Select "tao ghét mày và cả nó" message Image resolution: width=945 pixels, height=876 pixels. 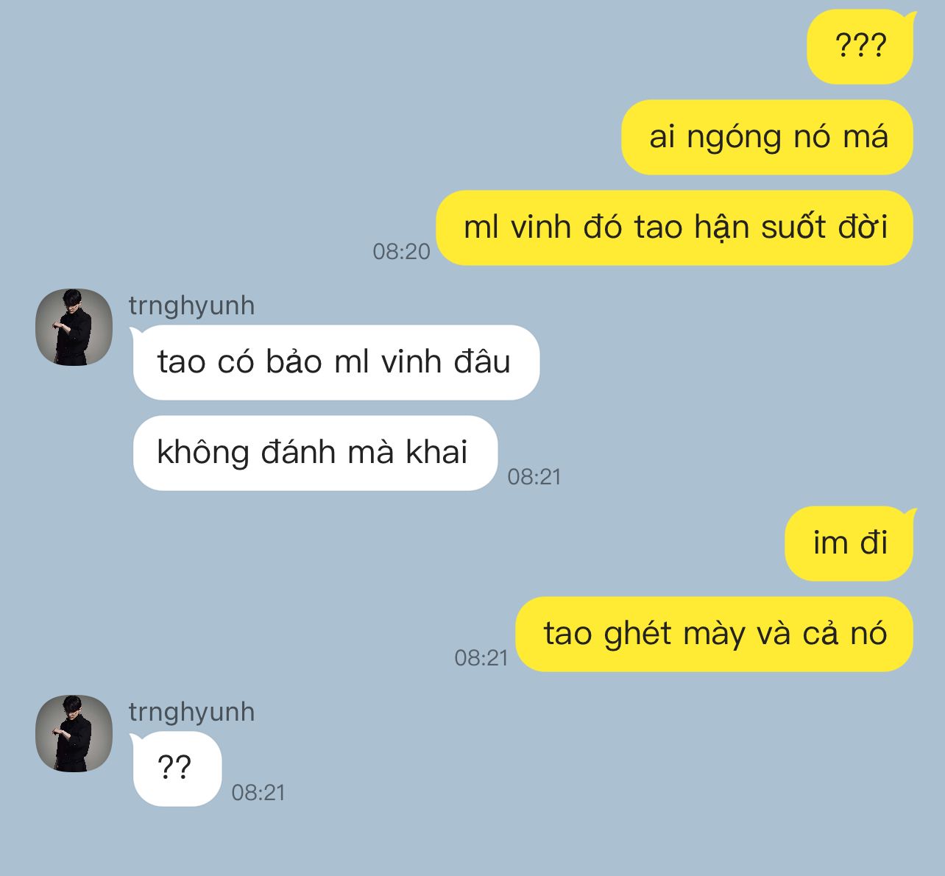pos(715,634)
